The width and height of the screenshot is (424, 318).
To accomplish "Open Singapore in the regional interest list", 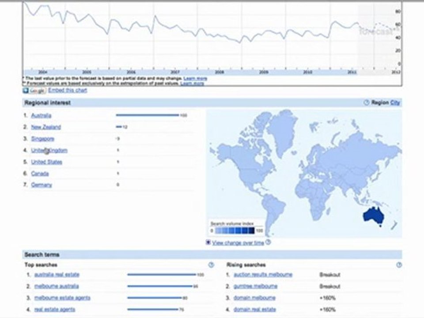I will [x=43, y=139].
